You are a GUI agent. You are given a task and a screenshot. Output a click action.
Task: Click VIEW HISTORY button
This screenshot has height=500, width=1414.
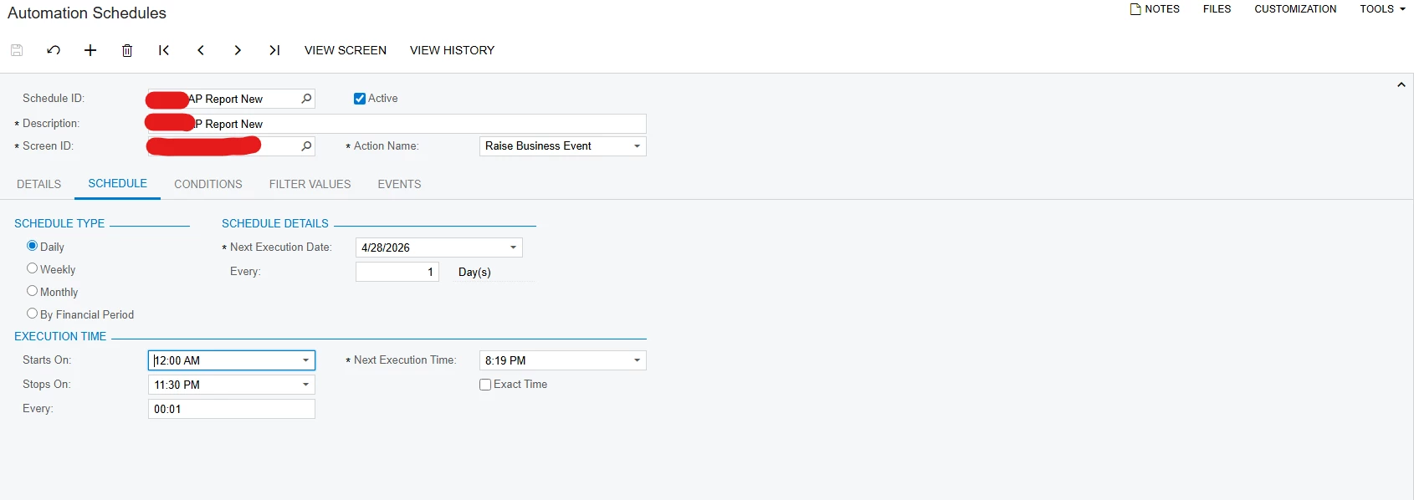click(452, 50)
